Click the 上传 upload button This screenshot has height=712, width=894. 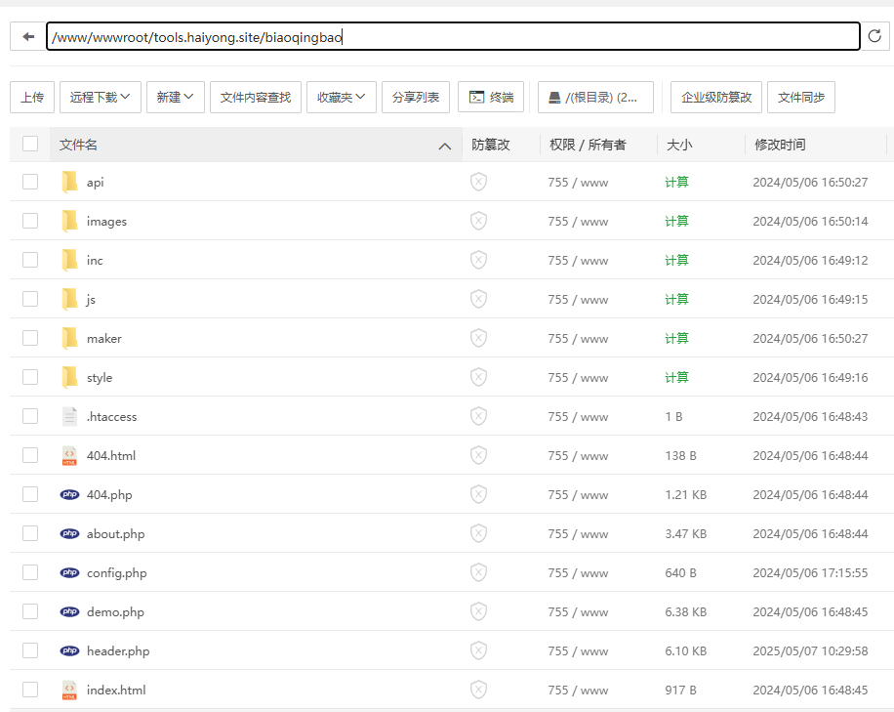(32, 97)
